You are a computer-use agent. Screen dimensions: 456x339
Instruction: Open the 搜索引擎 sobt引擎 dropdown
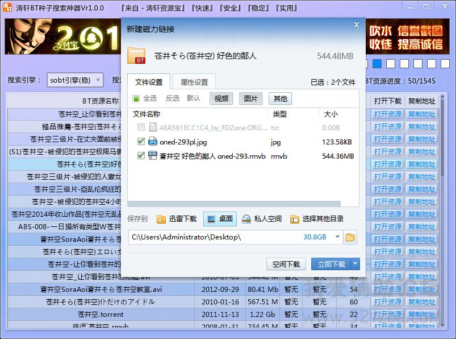click(x=75, y=80)
